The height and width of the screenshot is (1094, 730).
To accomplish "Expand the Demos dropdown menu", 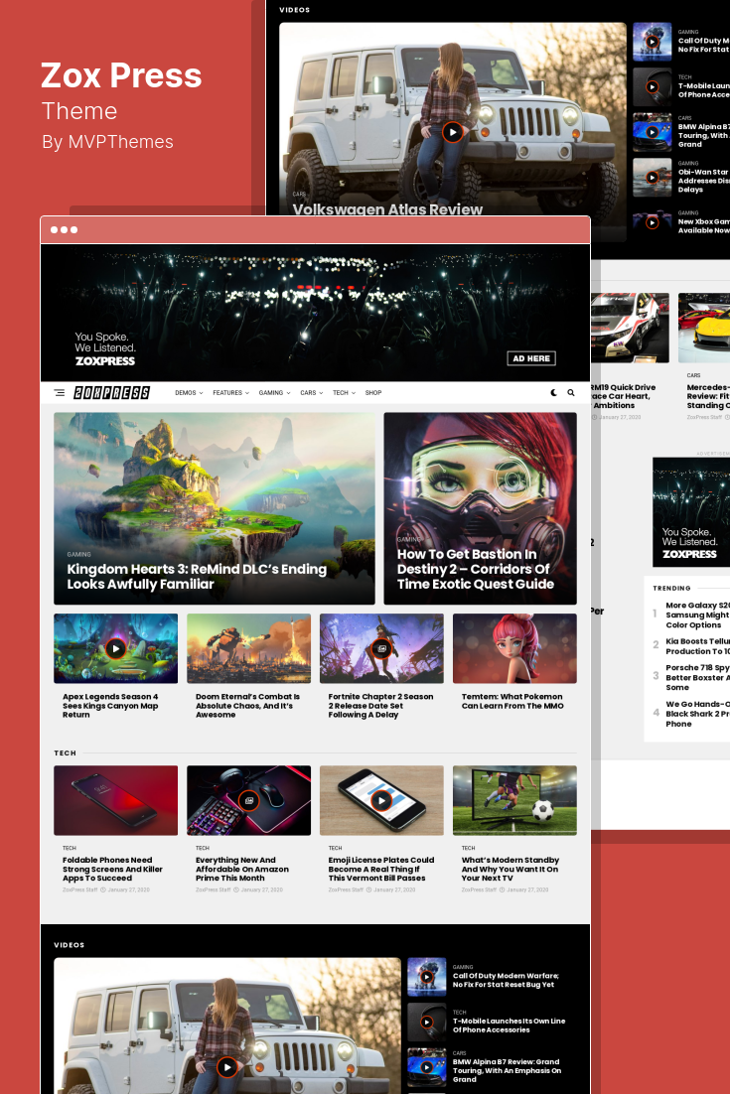I will tap(189, 393).
